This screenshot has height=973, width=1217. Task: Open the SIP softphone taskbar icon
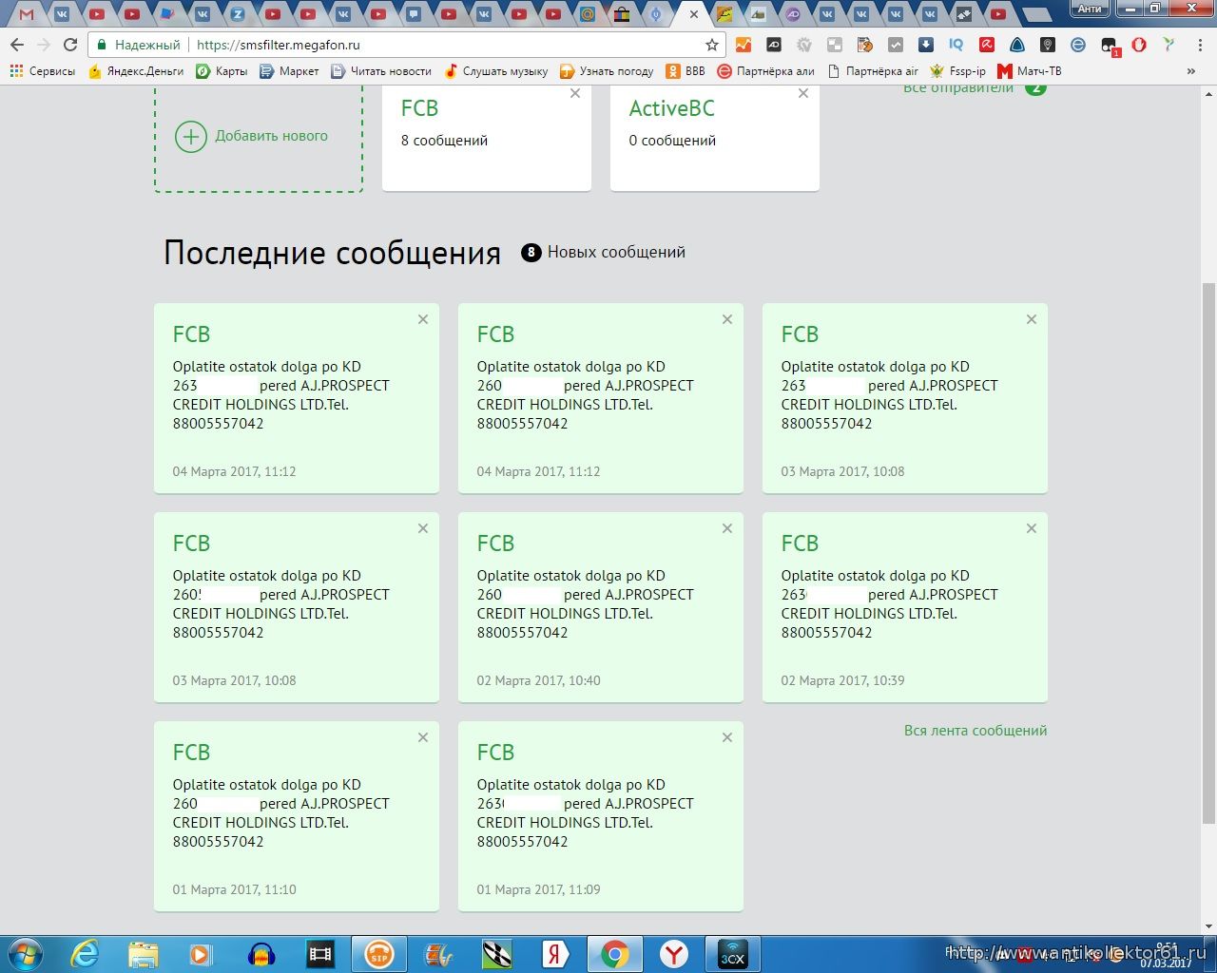coord(379,954)
